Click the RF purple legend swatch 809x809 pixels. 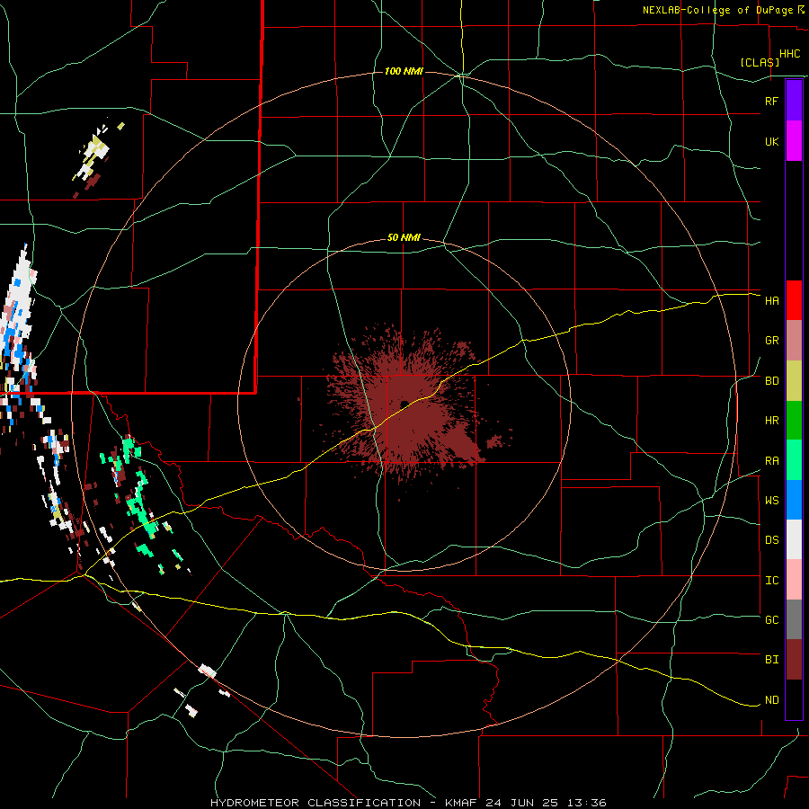(794, 101)
